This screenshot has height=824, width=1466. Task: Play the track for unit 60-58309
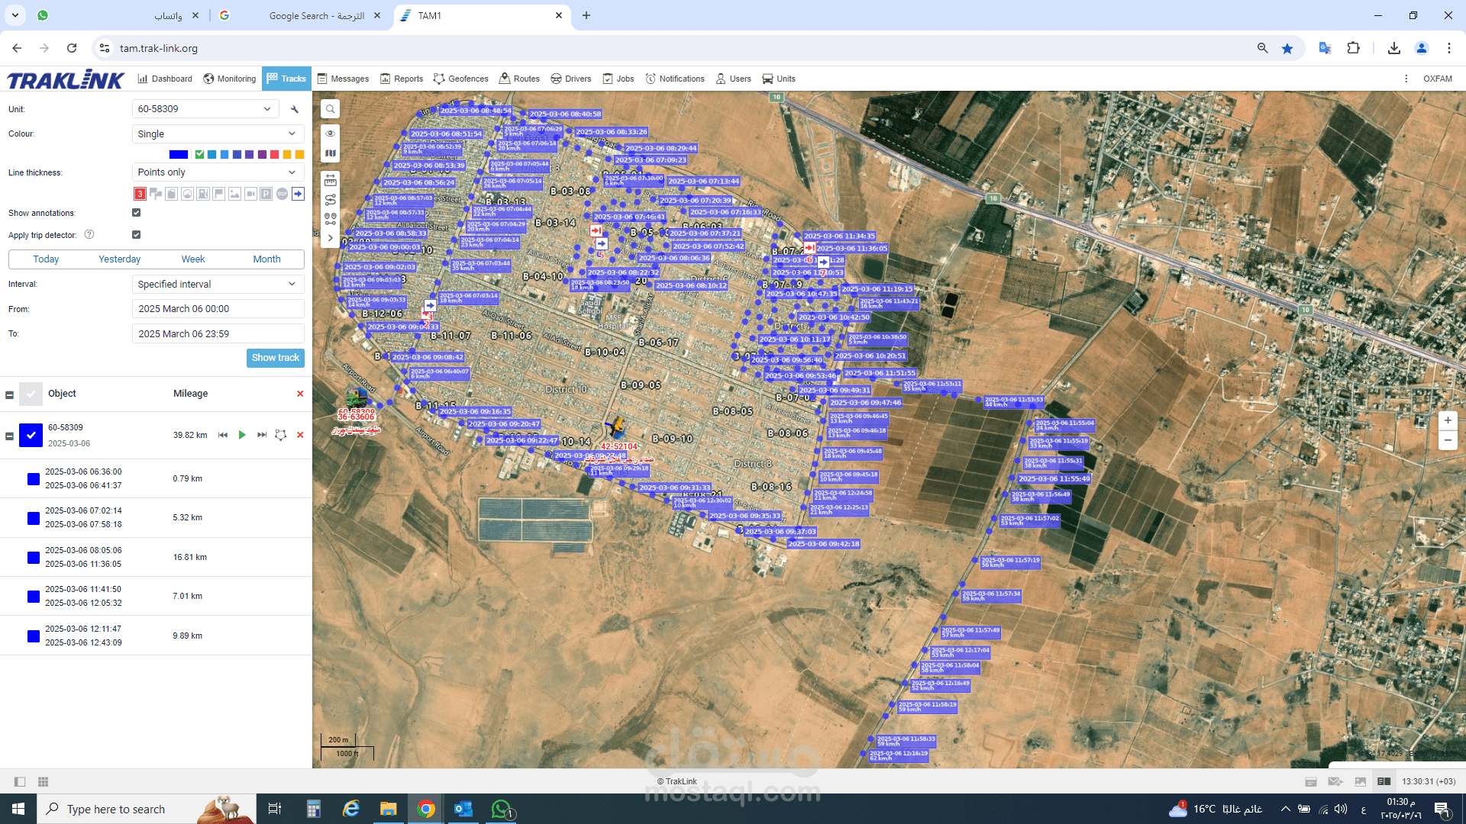point(242,435)
